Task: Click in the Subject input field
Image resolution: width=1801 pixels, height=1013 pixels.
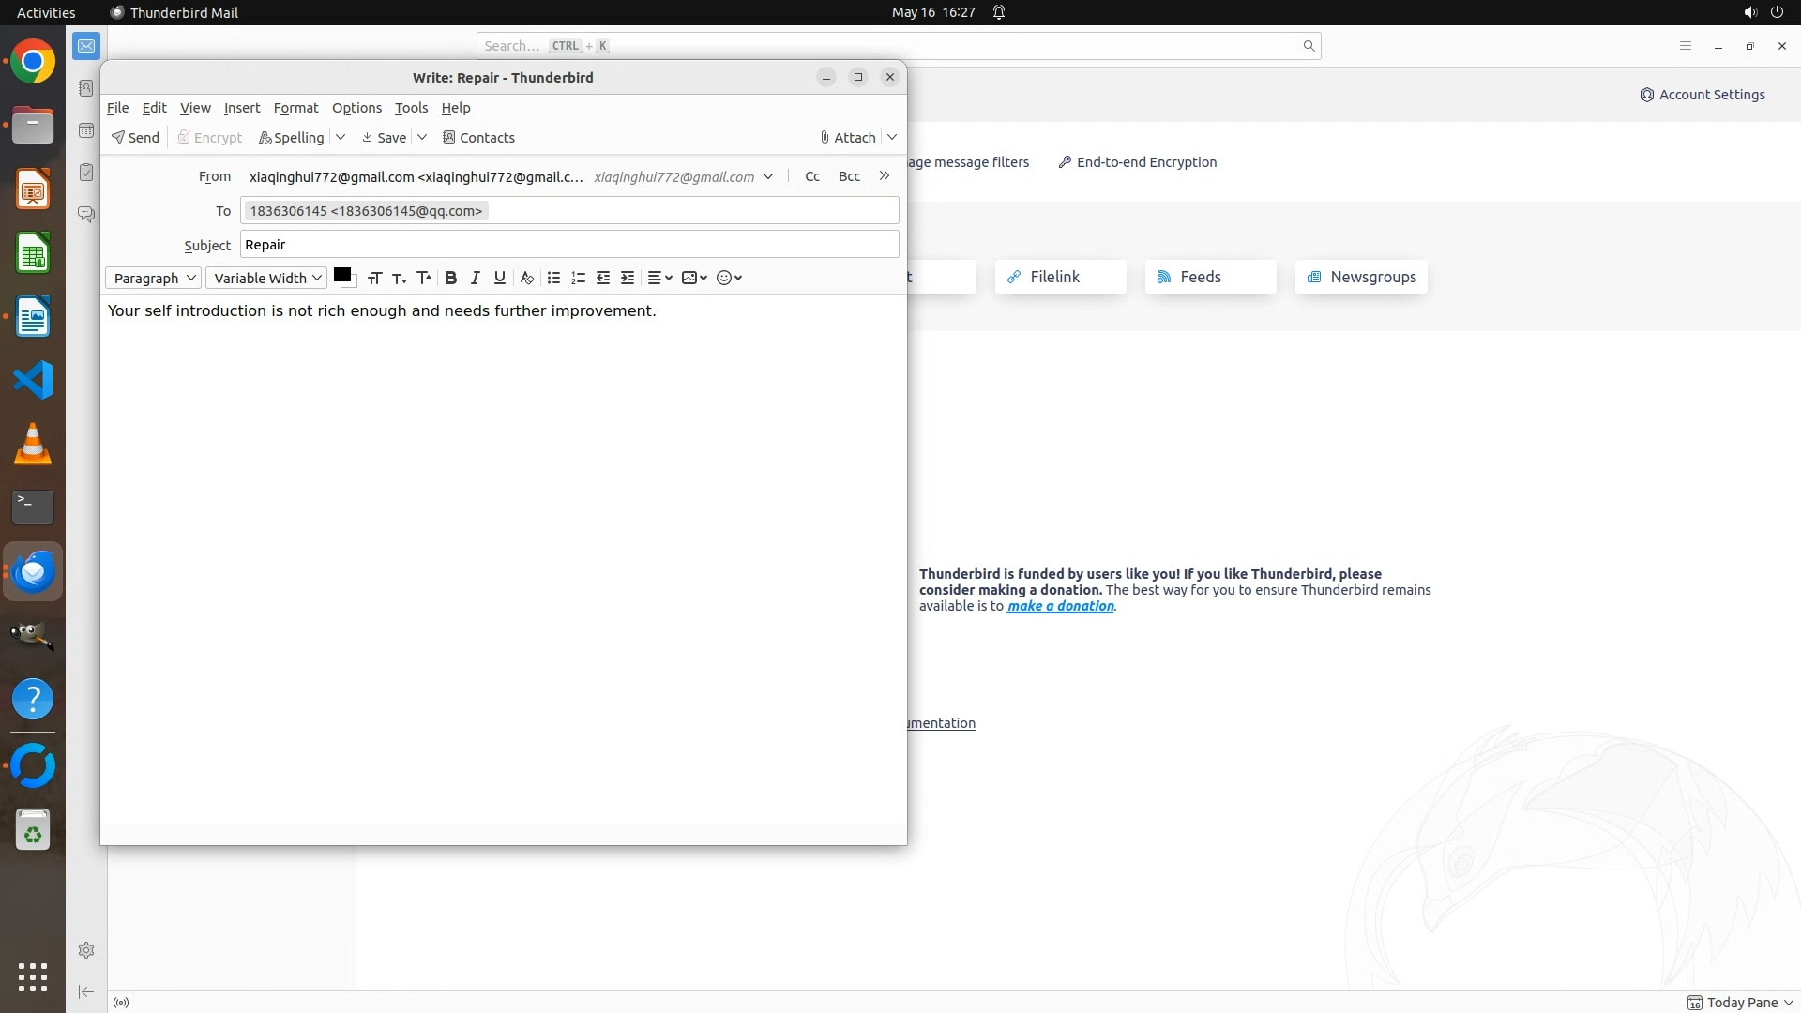Action: point(568,245)
